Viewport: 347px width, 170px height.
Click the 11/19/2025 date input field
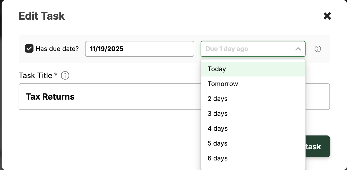point(139,49)
